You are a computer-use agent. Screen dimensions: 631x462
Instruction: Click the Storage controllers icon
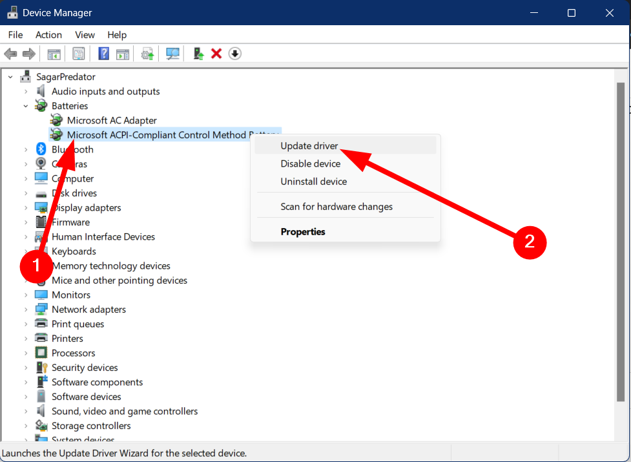coord(41,425)
